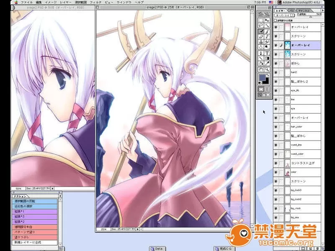
Task: Switch to the チャンネル tab
Action: pyautogui.click(x=304, y=10)
